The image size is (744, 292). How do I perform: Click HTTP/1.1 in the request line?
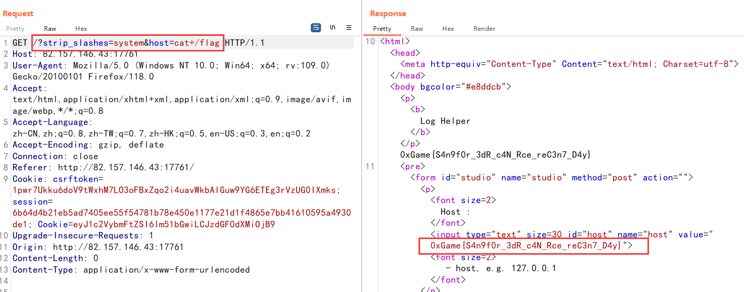coord(245,43)
